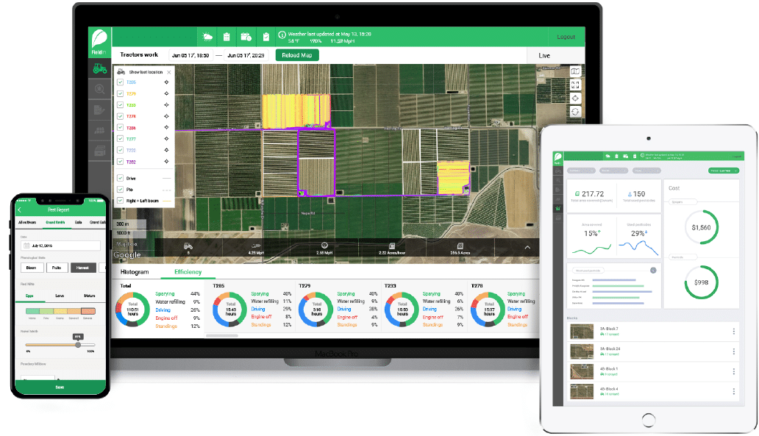Expand the map stats bar chevron
The height and width of the screenshot is (436, 759).
coord(527,248)
